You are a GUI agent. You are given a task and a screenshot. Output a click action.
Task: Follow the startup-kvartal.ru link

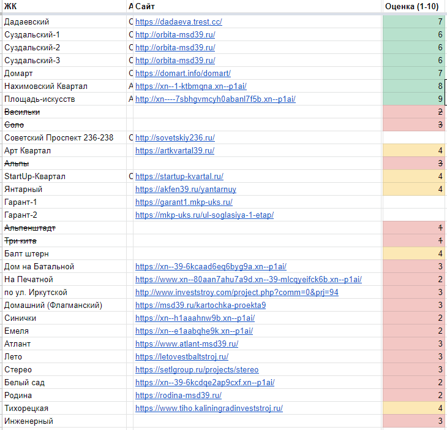tap(179, 176)
